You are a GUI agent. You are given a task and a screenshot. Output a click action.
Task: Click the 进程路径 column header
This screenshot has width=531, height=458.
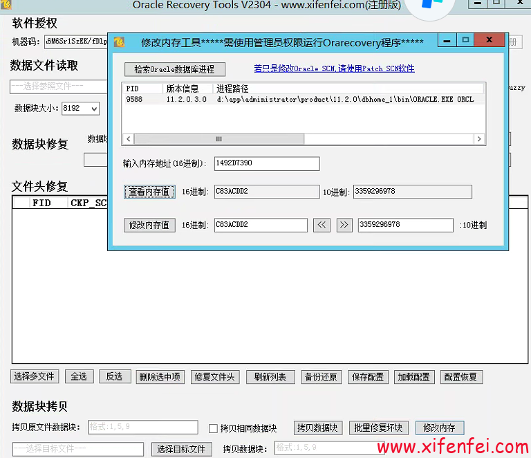(x=348, y=89)
